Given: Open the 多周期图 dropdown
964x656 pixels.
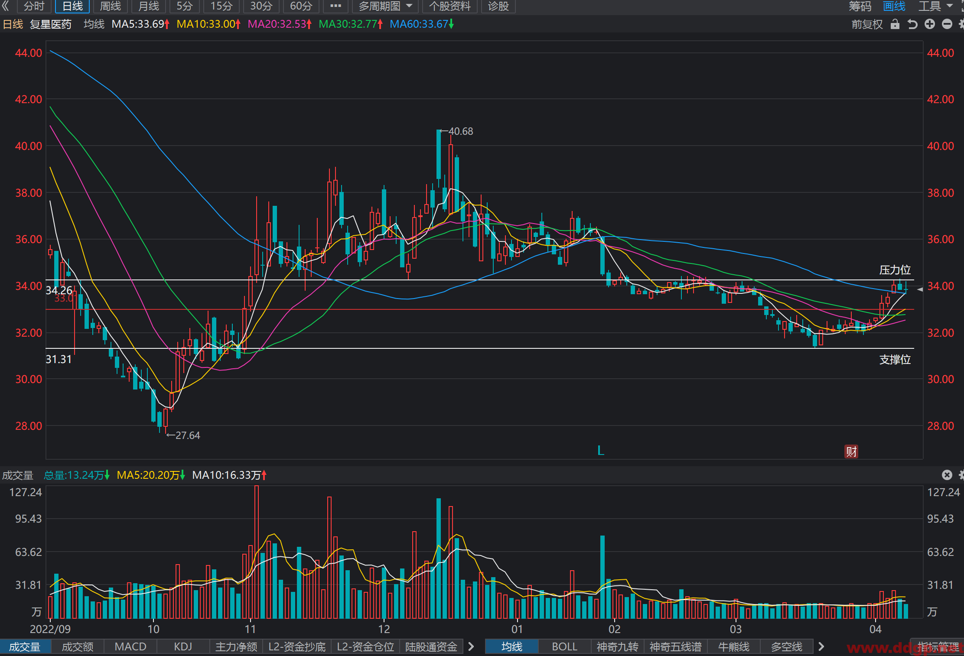Looking at the screenshot, I should point(385,6).
